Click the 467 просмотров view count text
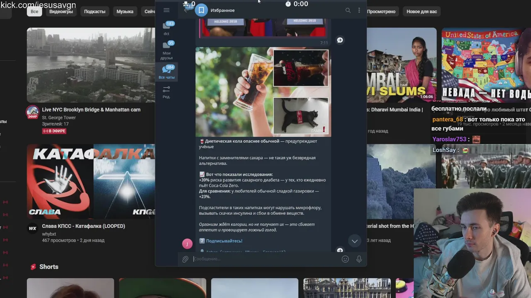This screenshot has height=298, width=531. click(x=59, y=240)
